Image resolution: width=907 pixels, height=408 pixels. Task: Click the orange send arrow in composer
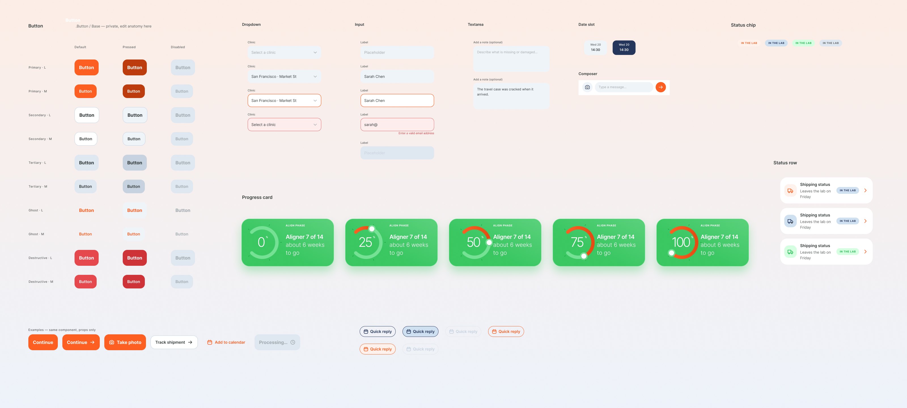[660, 87]
